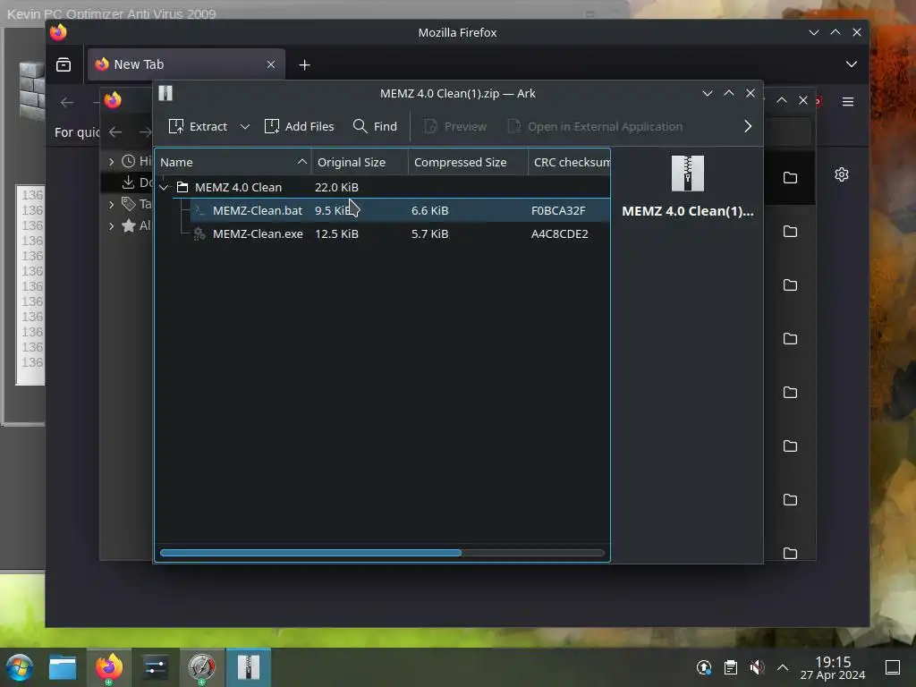Screen dimensions: 916x687
Task: Open Find in the Ark toolbar
Action: pos(375,126)
